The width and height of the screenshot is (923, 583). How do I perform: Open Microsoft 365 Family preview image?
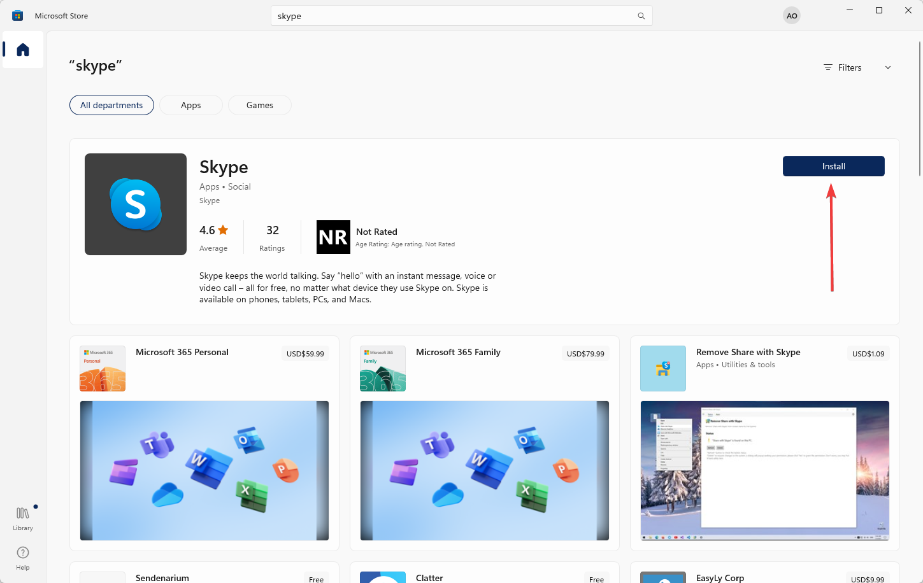485,470
